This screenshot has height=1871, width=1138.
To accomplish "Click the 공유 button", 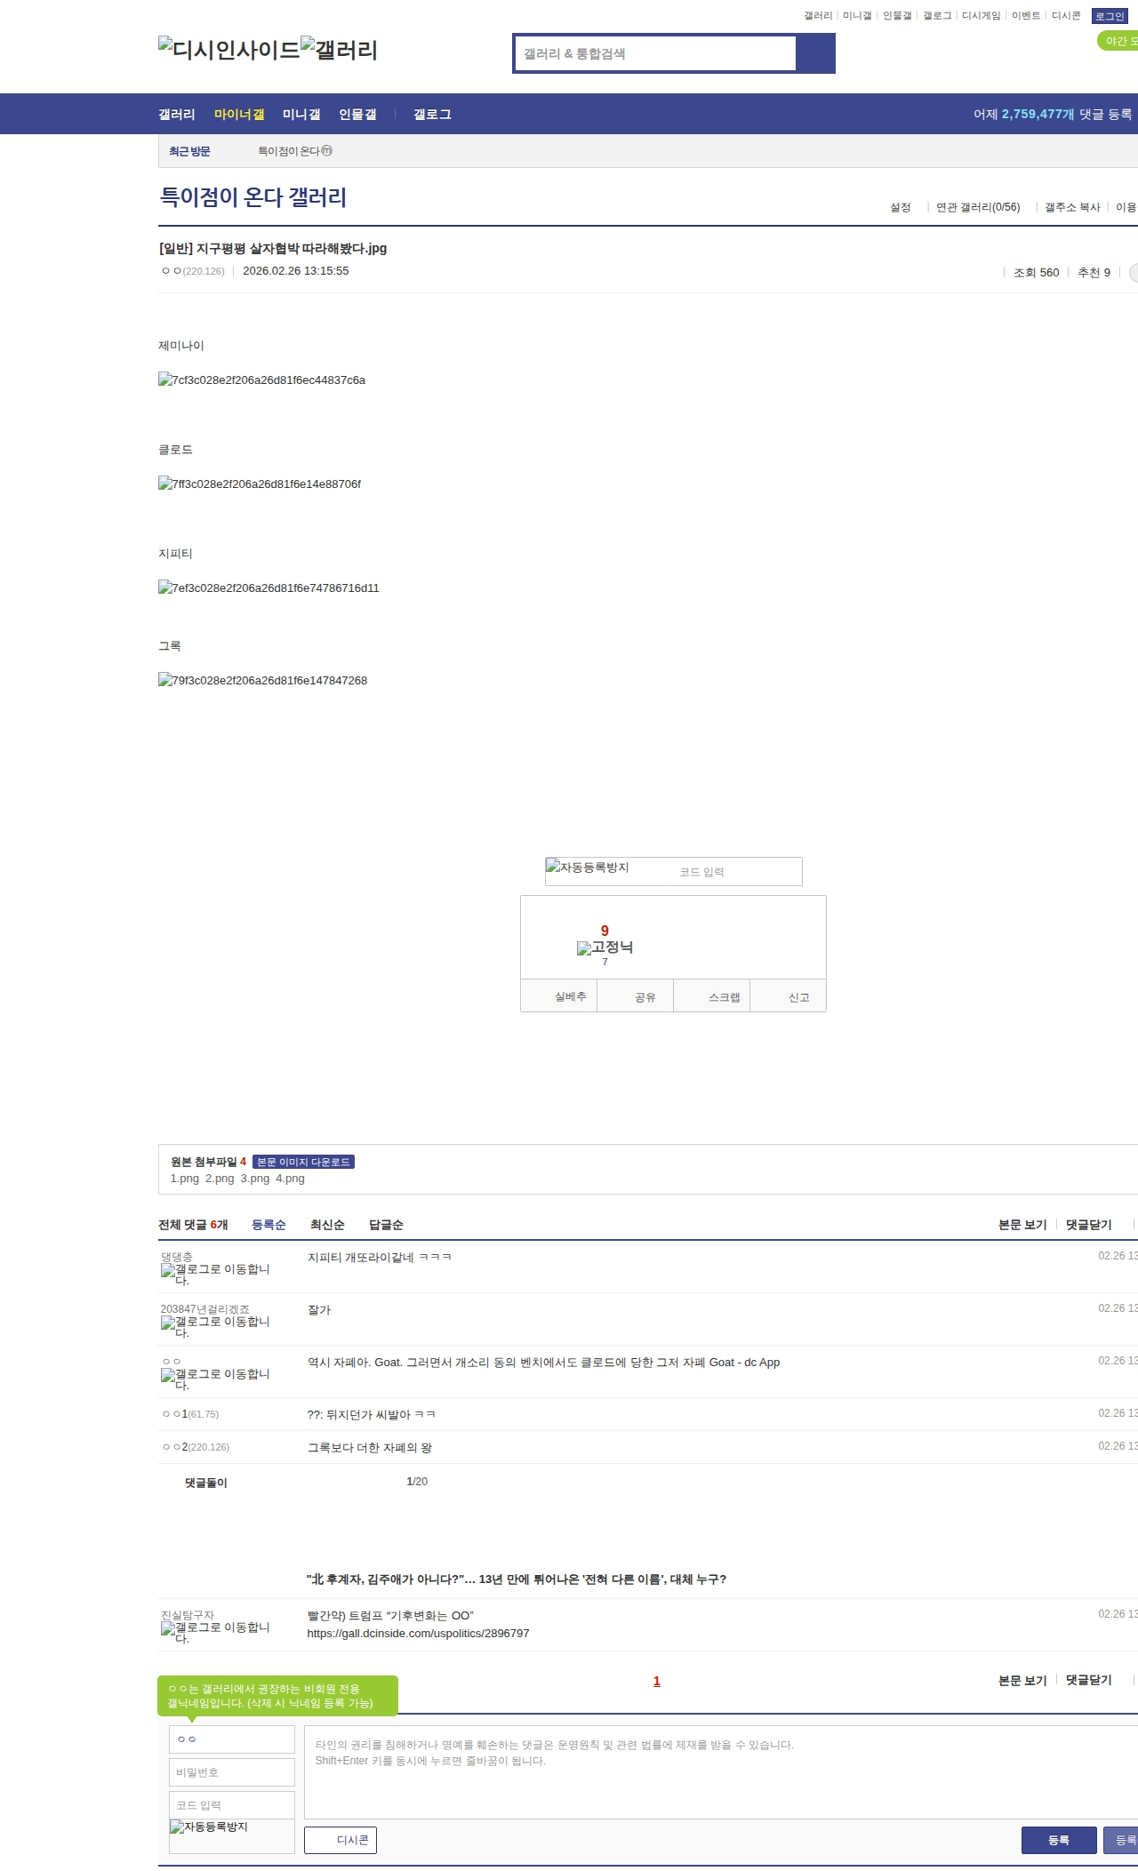I will click(x=636, y=996).
